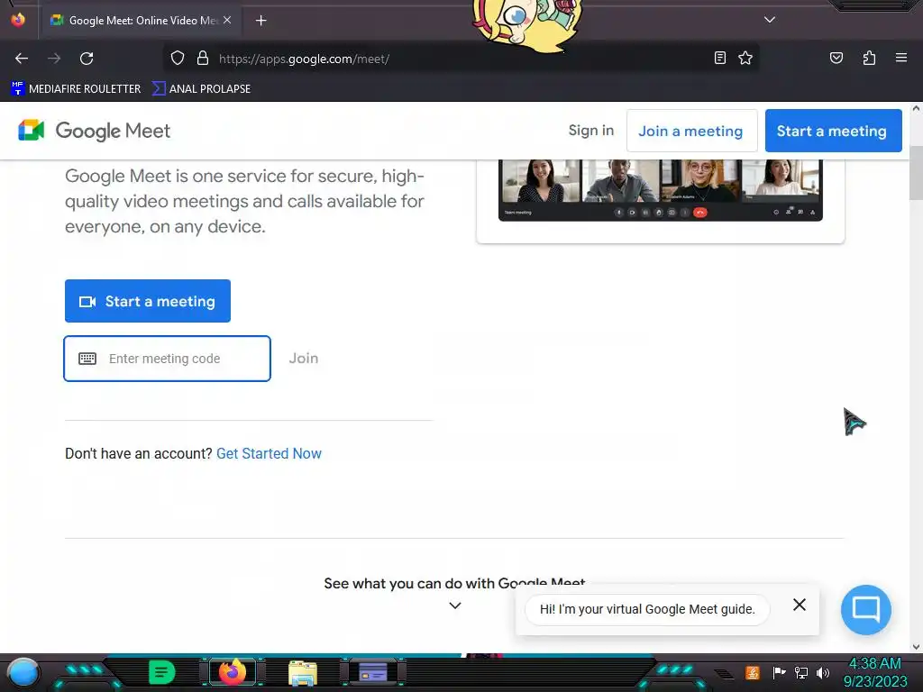The width and height of the screenshot is (923, 692).
Task: Open the extensions puzzle icon
Action: (869, 58)
